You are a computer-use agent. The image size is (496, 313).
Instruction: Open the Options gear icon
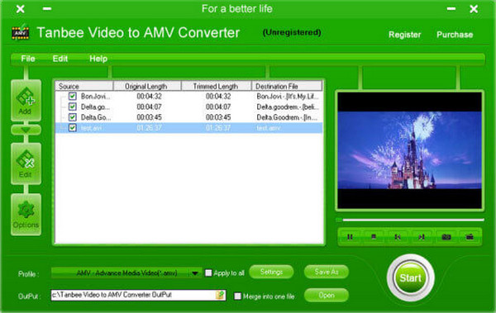(x=26, y=215)
